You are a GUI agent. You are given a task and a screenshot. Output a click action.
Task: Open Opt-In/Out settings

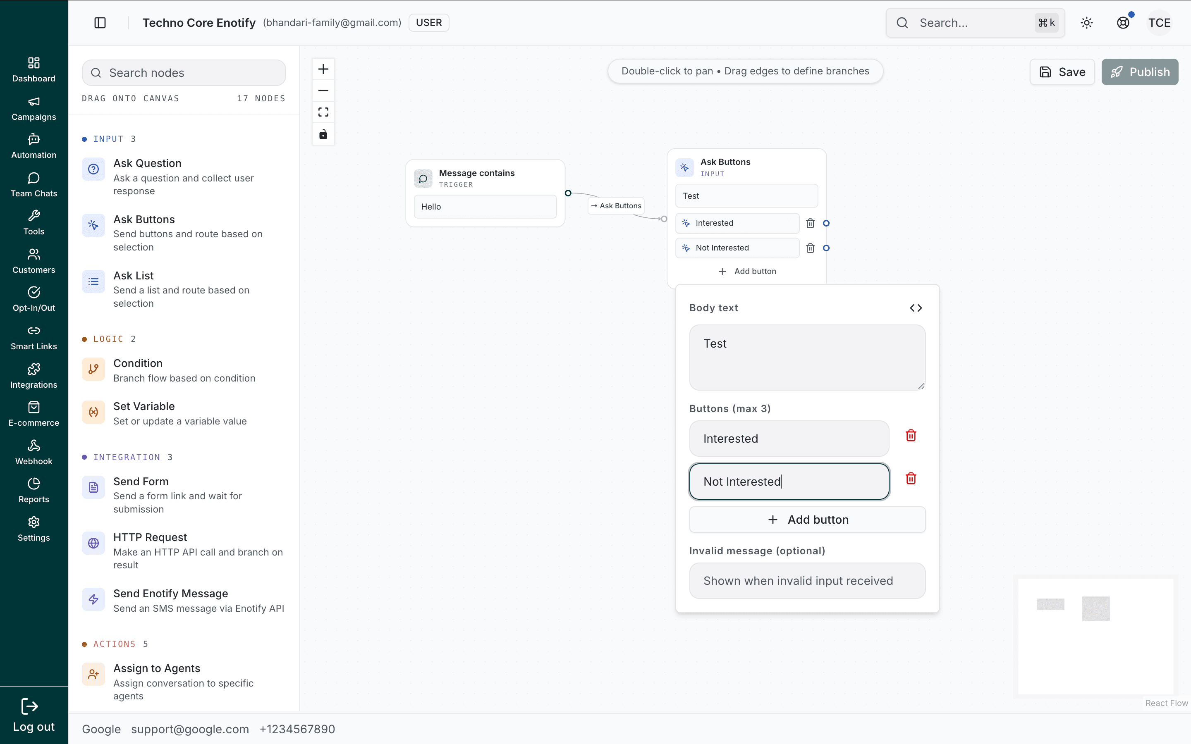click(x=33, y=299)
